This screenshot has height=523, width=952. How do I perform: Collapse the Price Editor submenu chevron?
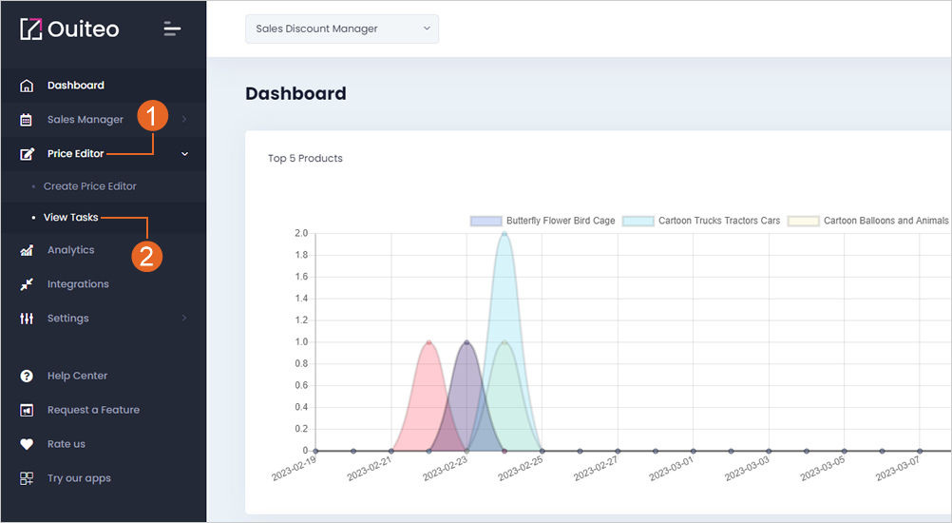coord(184,154)
